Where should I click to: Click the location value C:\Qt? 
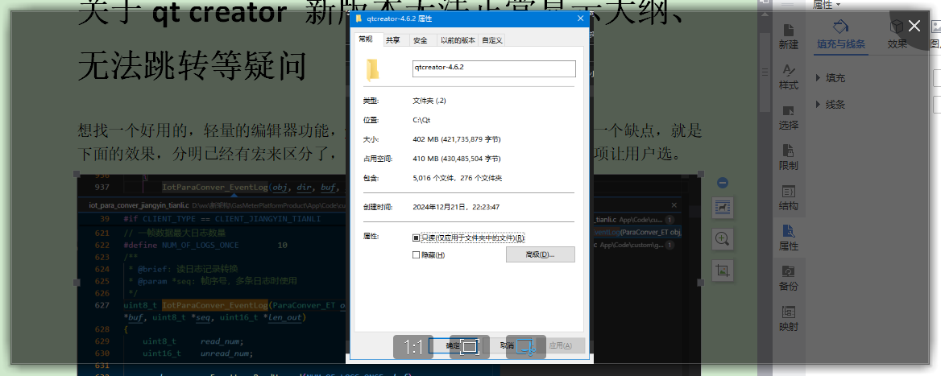(x=421, y=120)
